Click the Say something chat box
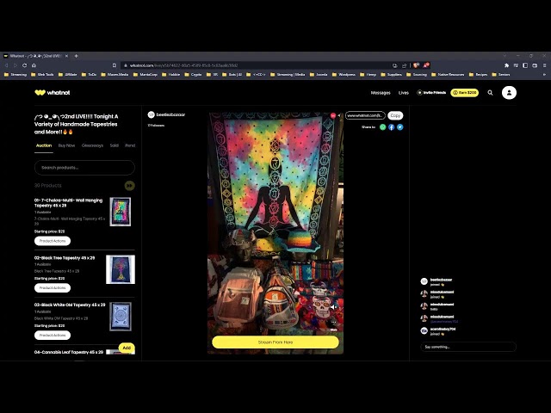The height and width of the screenshot is (413, 551). (x=468, y=347)
